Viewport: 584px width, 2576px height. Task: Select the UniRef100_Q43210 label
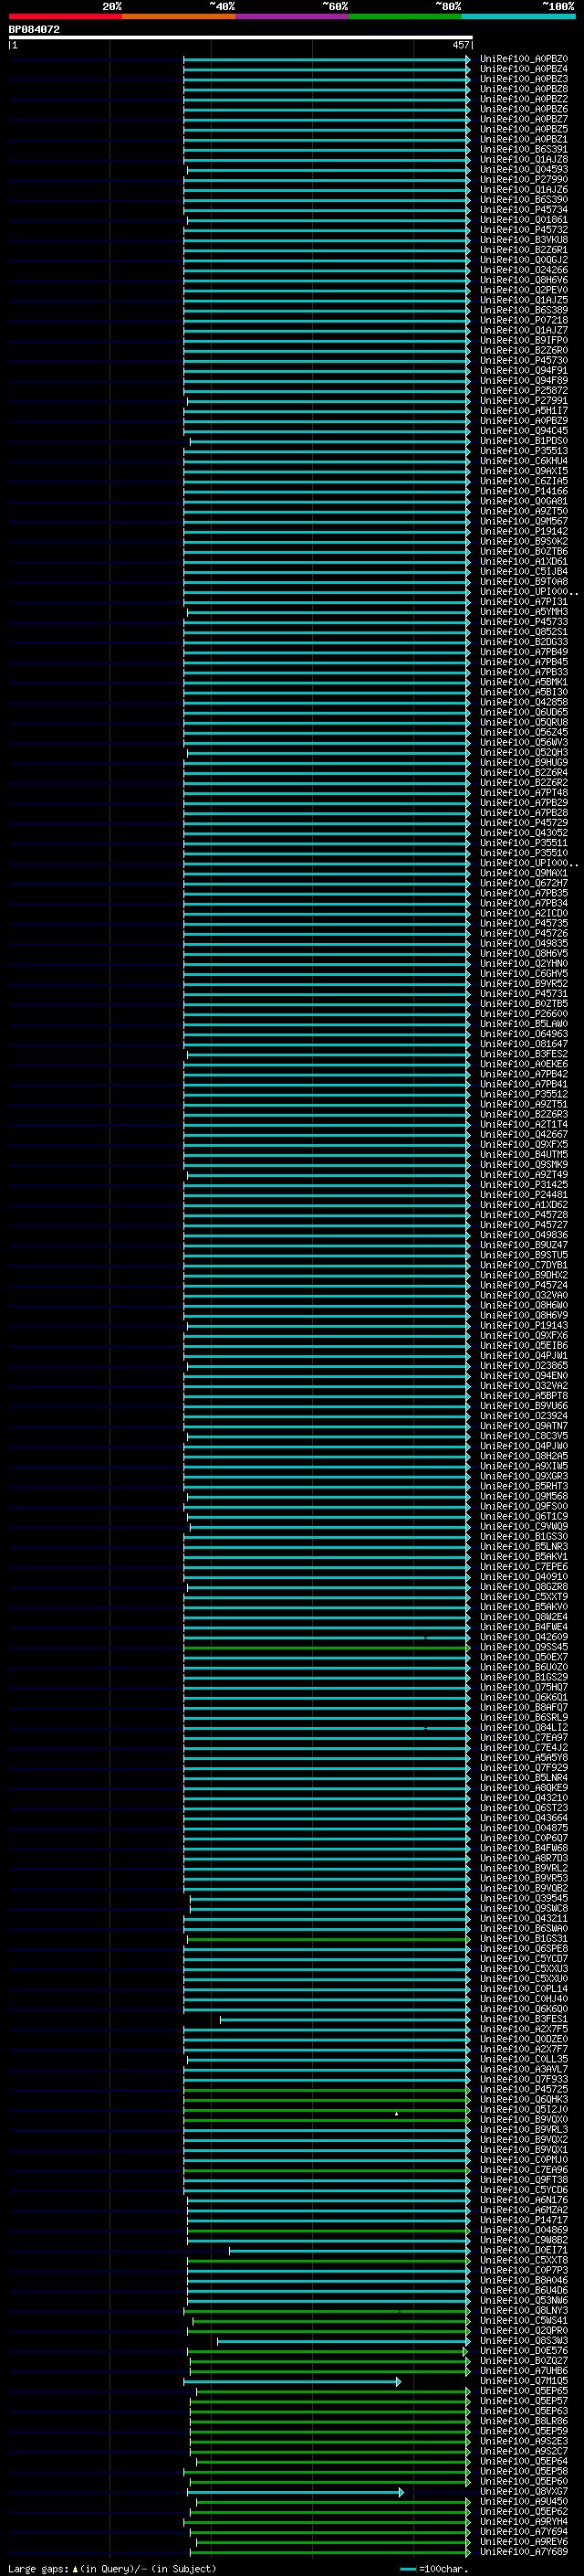524,1797
